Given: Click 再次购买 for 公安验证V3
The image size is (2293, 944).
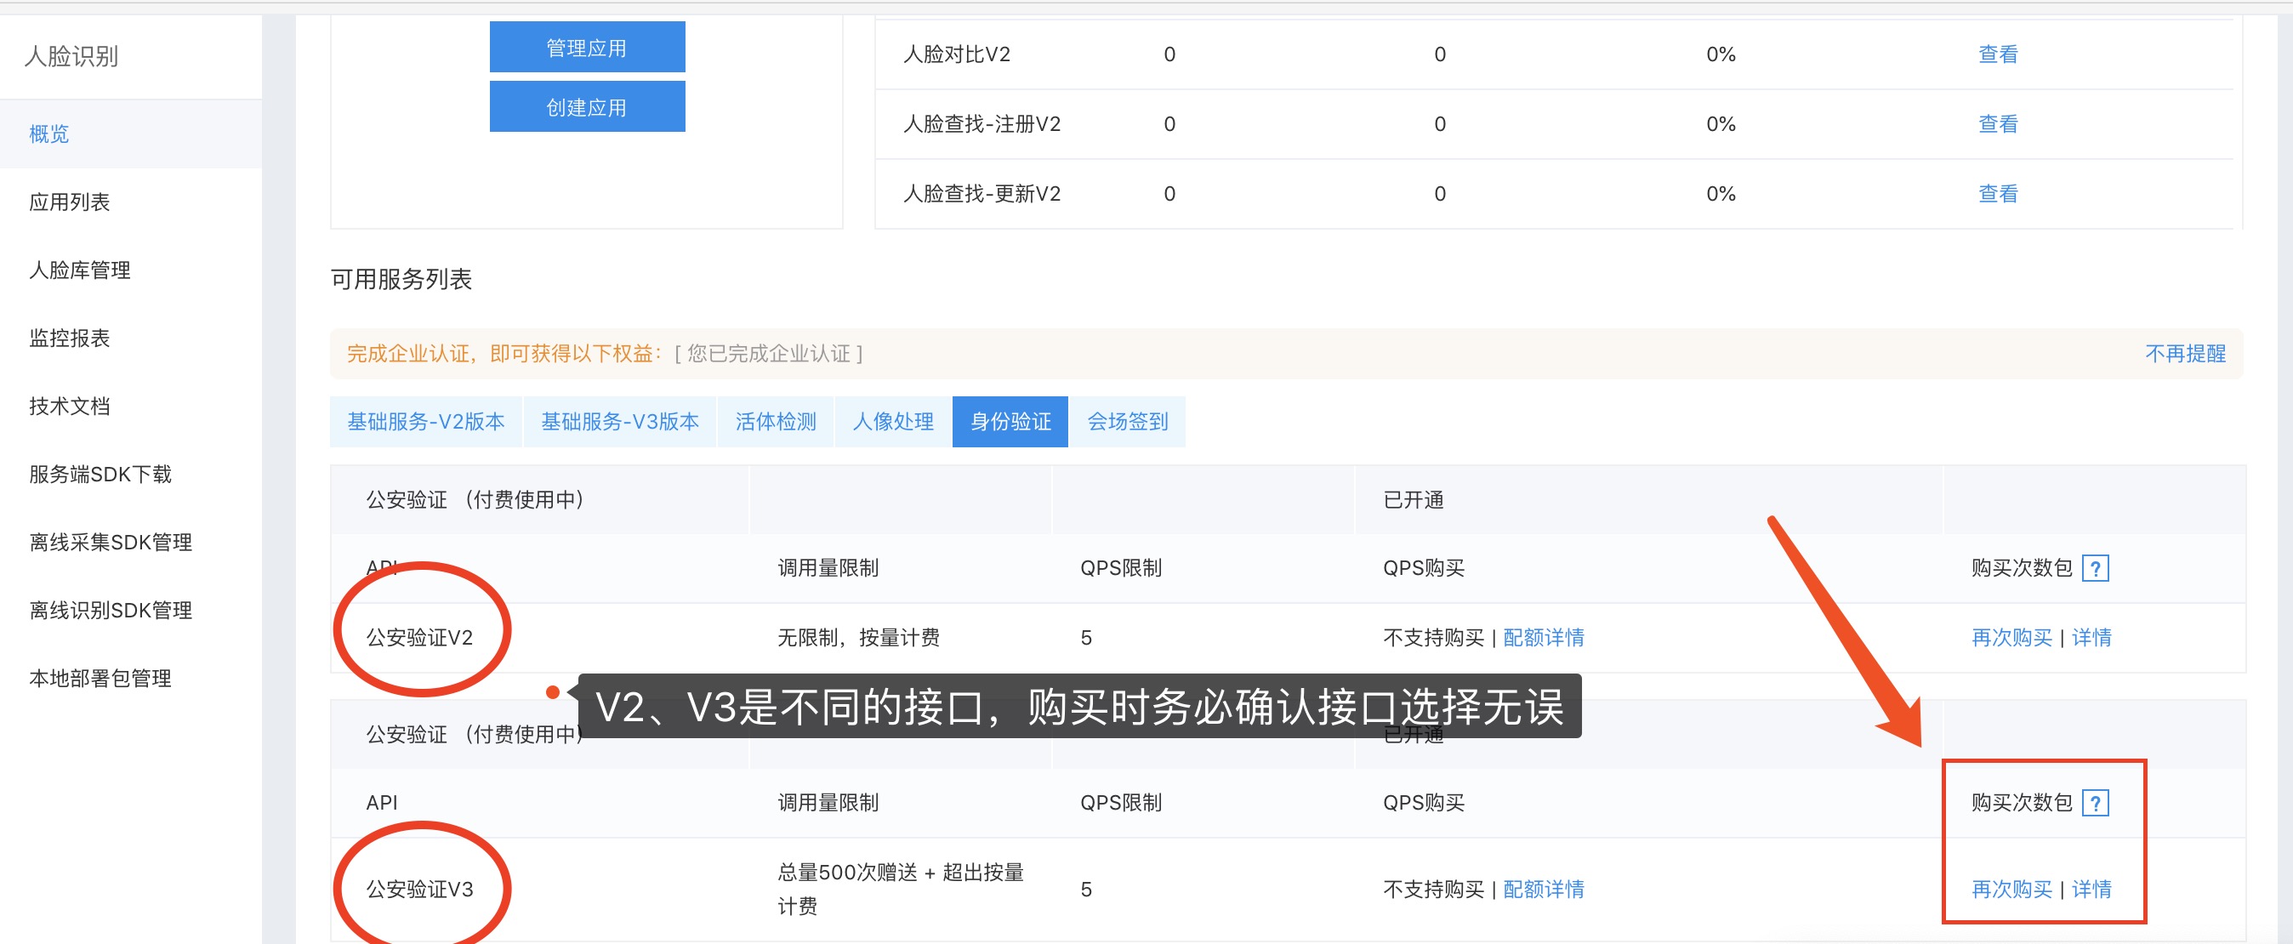Looking at the screenshot, I should coord(2011,889).
